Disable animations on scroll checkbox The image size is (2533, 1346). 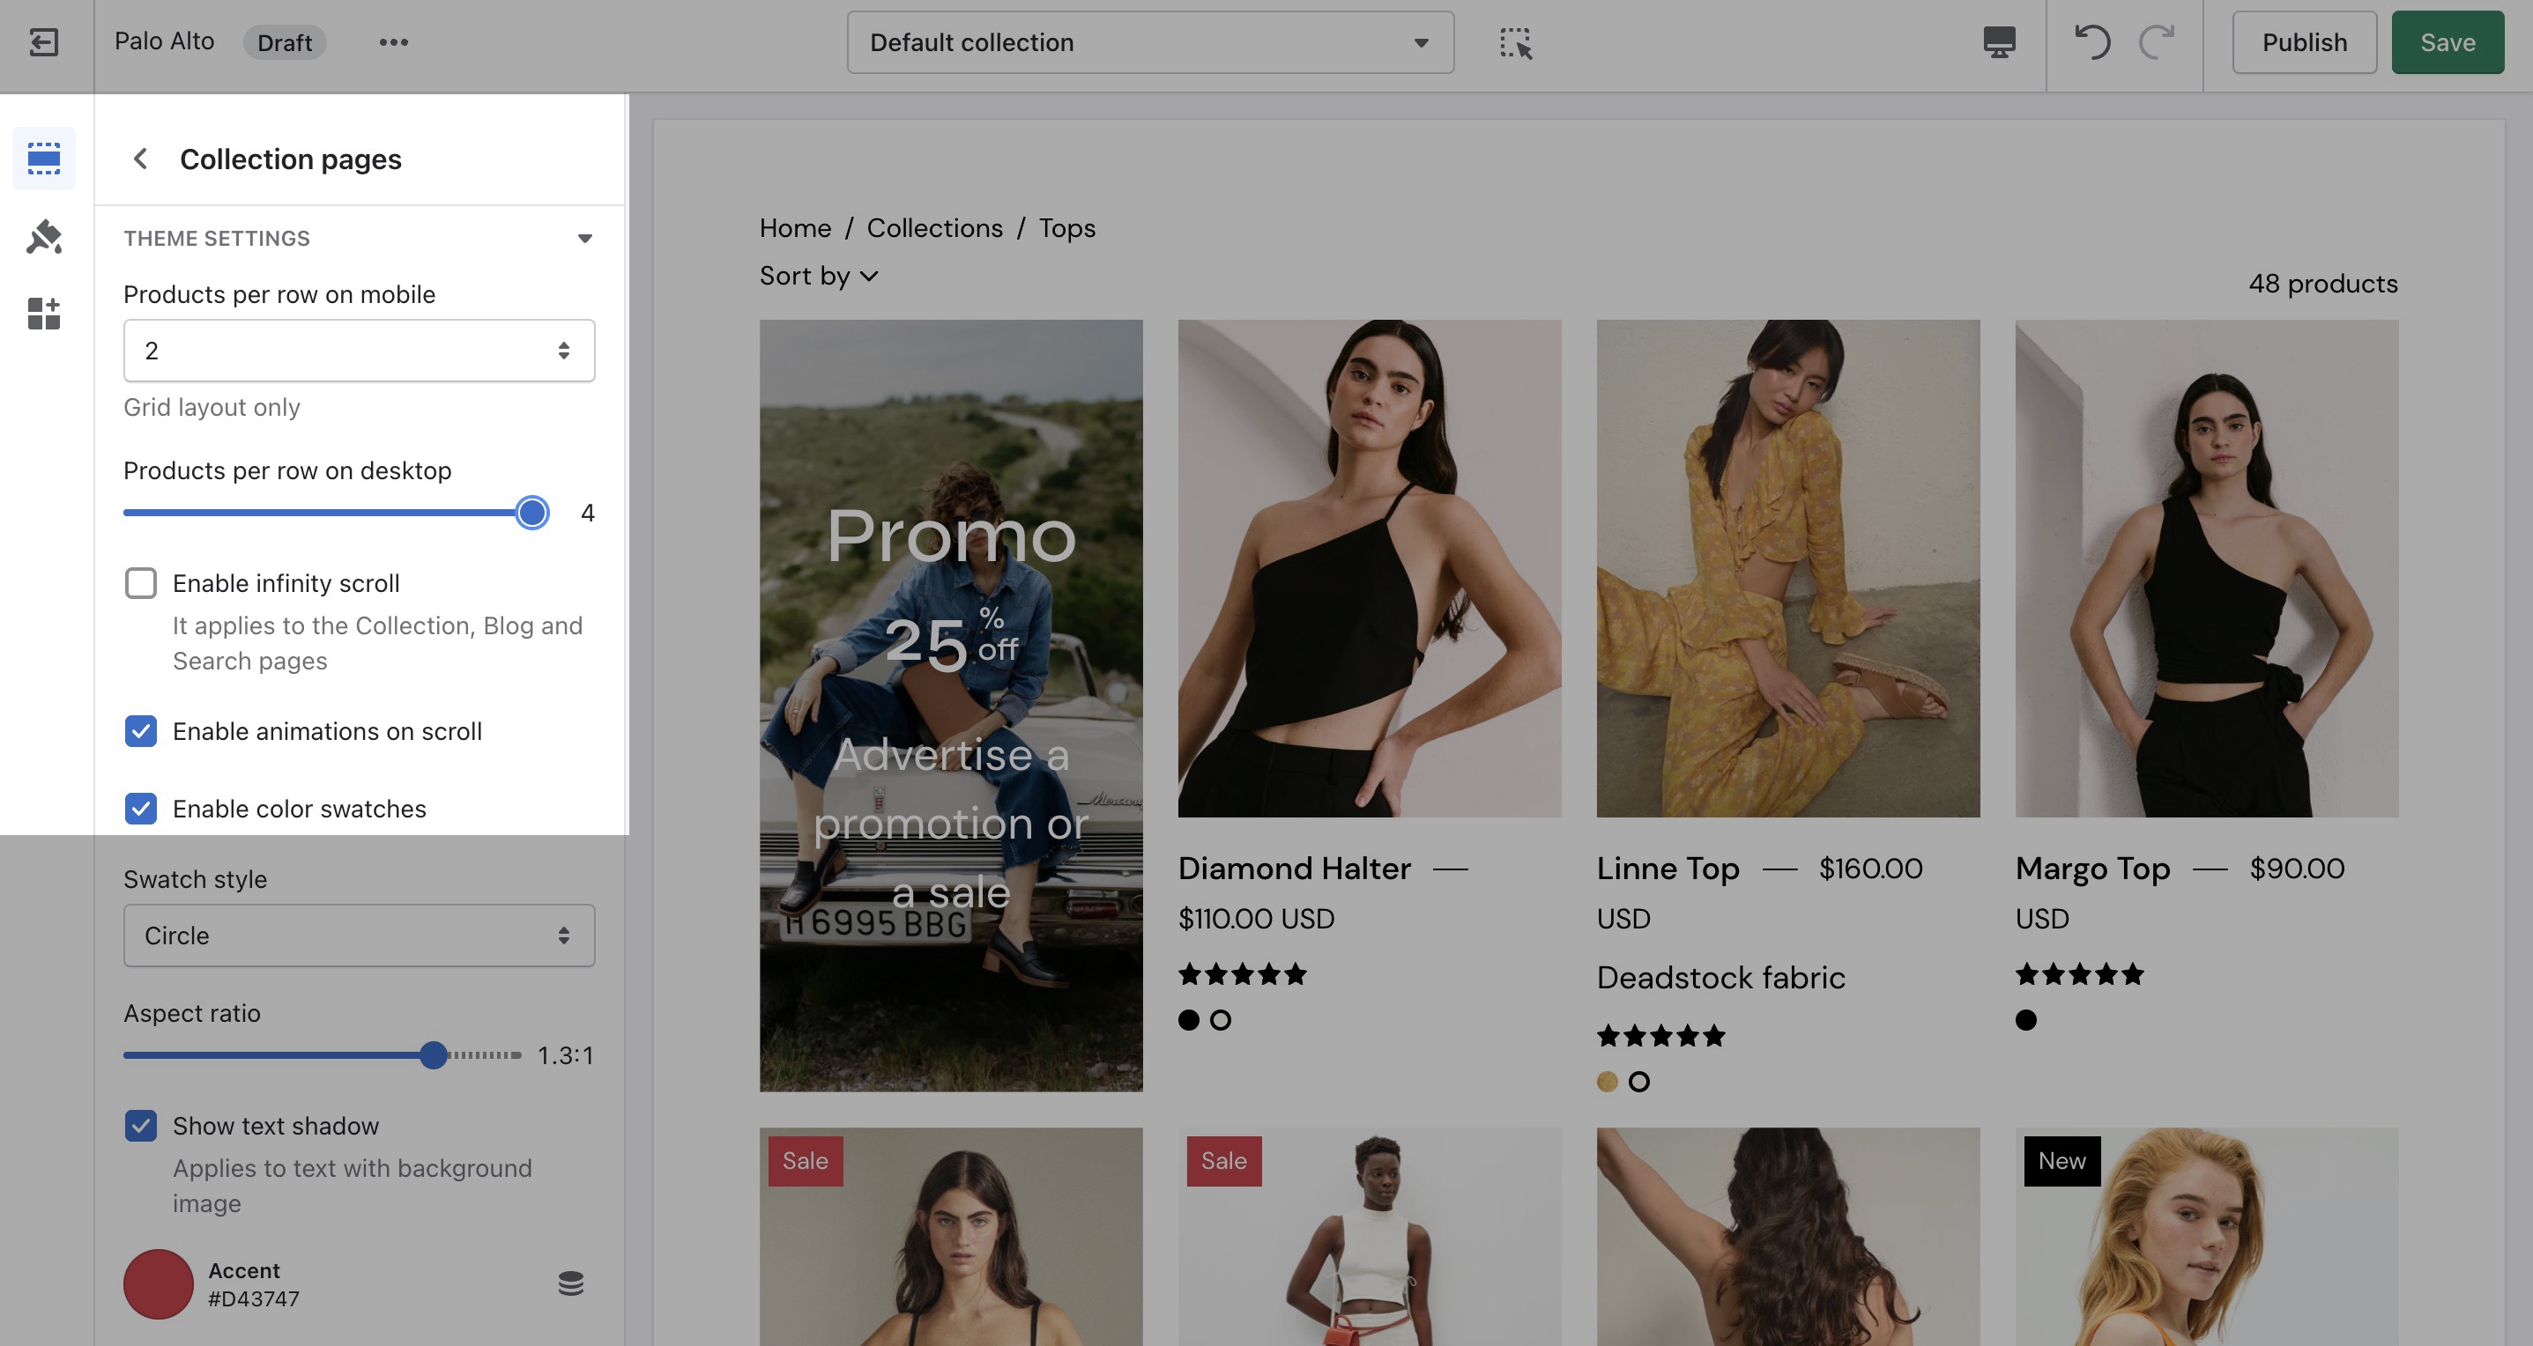click(141, 731)
